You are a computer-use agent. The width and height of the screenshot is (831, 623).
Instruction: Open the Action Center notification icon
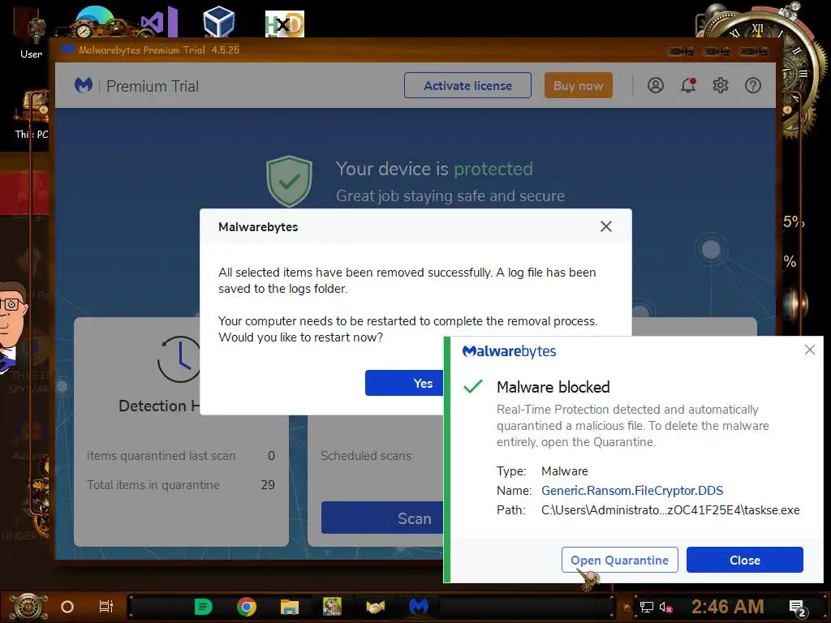coord(798,608)
